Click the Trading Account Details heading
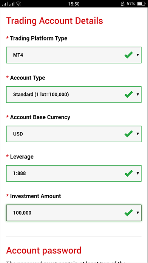Screen dimensions: 148x263 click(55, 21)
